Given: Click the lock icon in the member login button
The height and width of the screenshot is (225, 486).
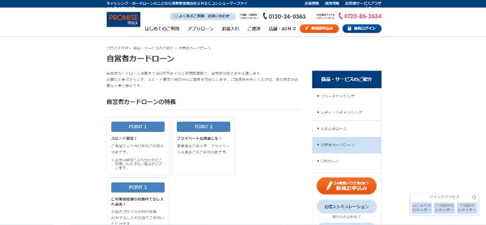Looking at the screenshot, I should 349,29.
